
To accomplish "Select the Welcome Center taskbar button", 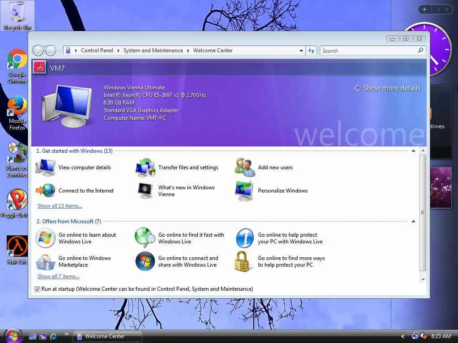I will [x=107, y=336].
